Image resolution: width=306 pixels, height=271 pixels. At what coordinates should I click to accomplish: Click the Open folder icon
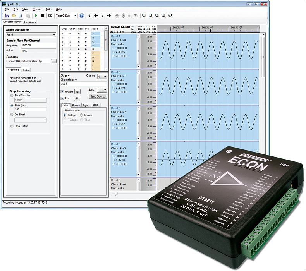[x=14, y=16]
